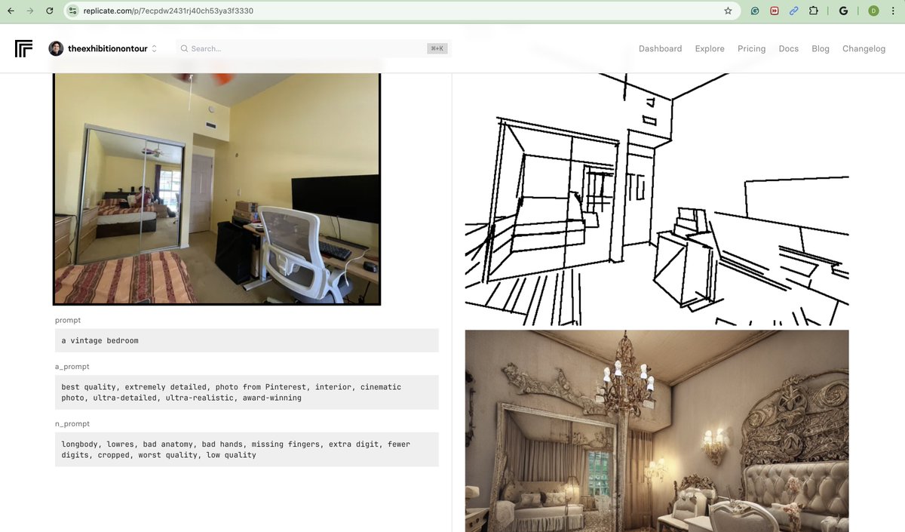Click the Google G toolbar icon
905x532 pixels.
click(x=844, y=11)
